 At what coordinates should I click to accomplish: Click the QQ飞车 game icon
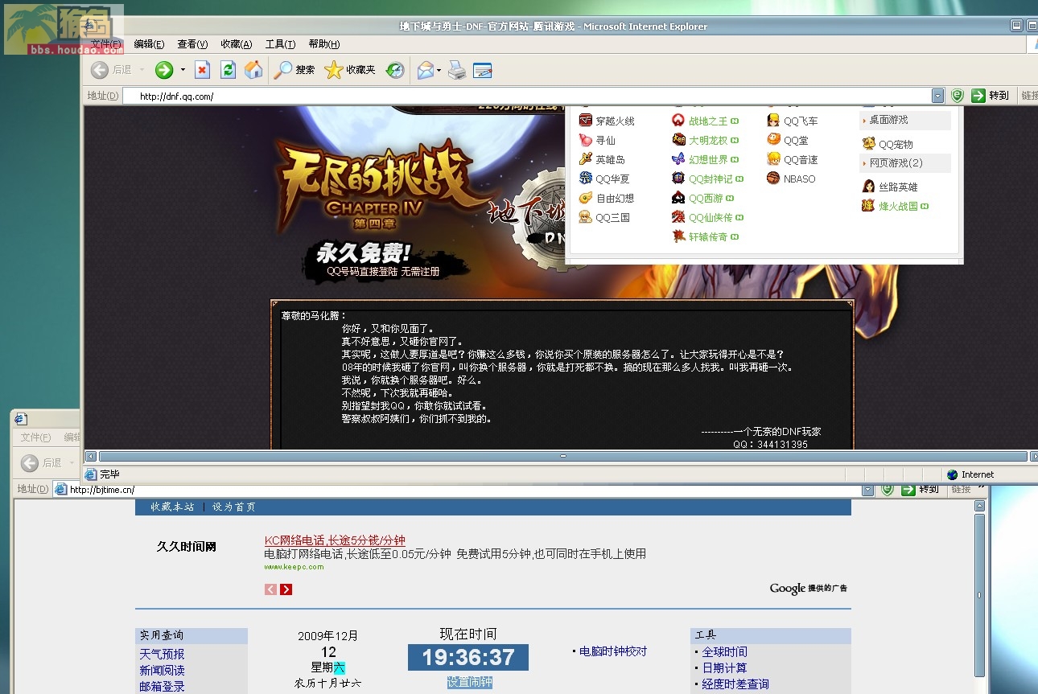pyautogui.click(x=773, y=121)
